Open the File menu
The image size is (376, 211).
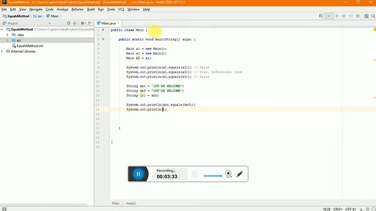[4, 9]
